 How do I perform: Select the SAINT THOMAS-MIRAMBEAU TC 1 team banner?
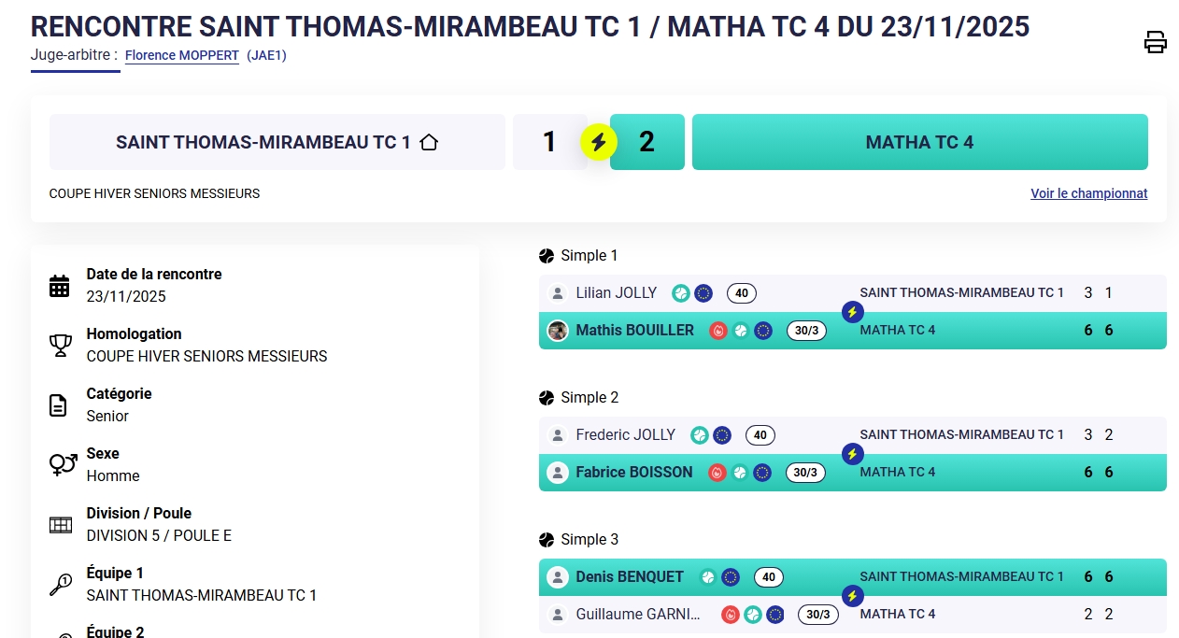point(277,142)
